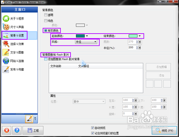Screen dimensions: 179x137
Task: Toggle the 渐变颜色 gradient checkbox
Action: click(45, 30)
